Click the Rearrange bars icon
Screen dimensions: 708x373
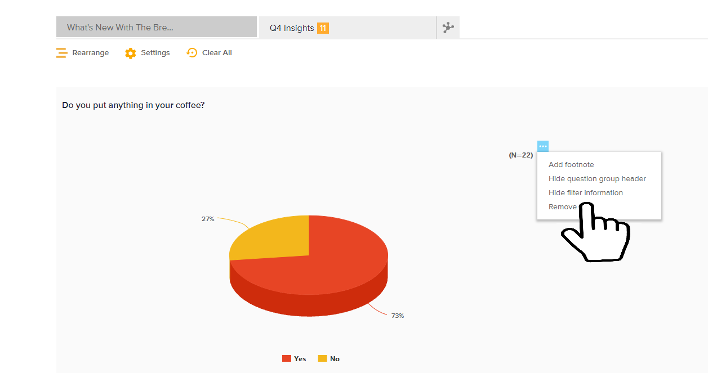61,53
